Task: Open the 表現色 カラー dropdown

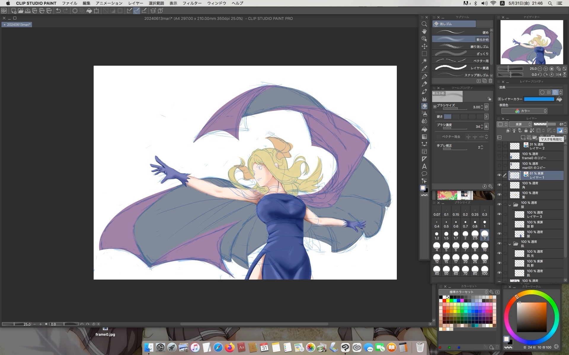Action: click(x=524, y=111)
